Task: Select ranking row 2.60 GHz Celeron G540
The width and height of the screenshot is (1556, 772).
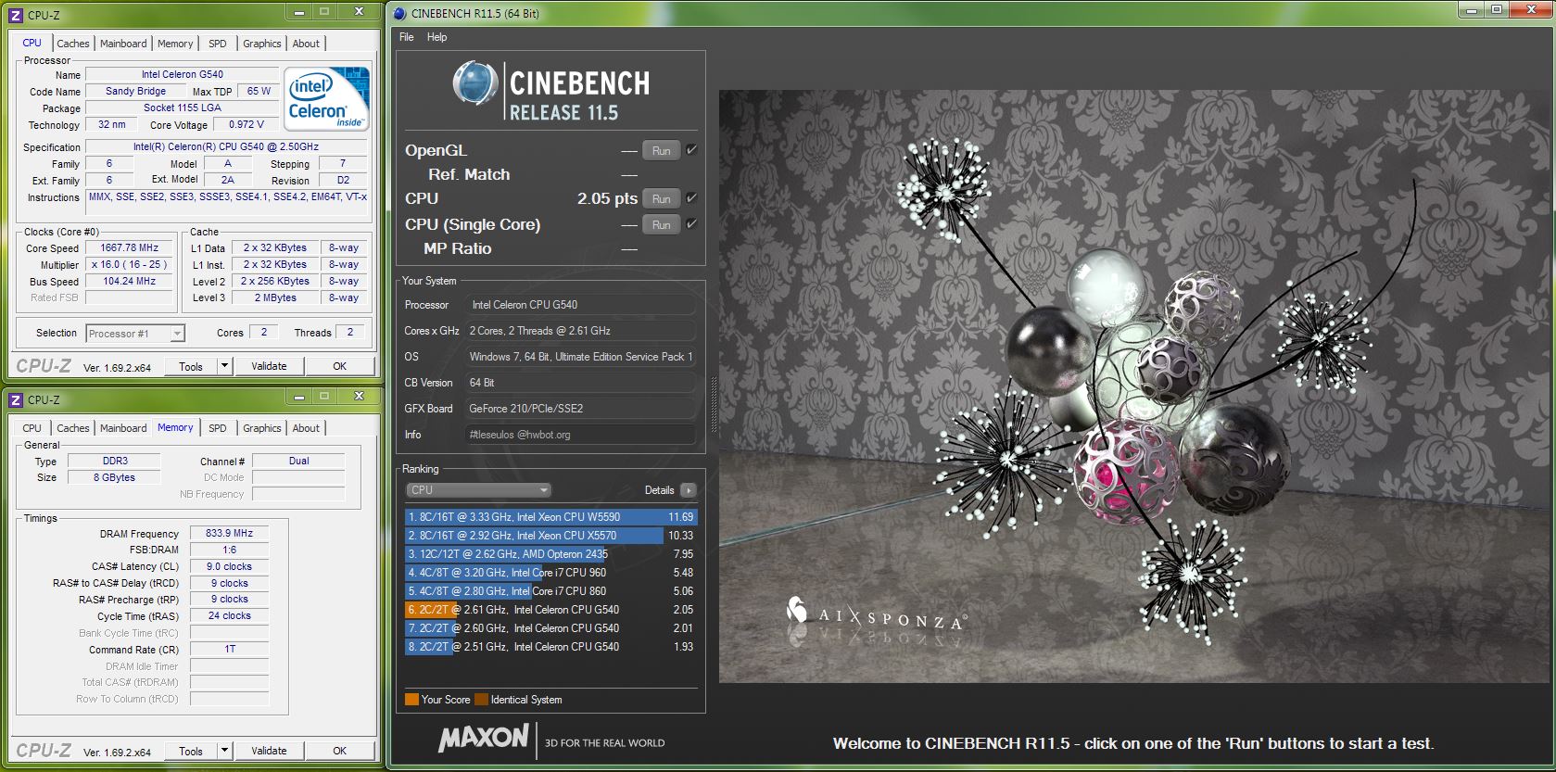Action: 550,628
